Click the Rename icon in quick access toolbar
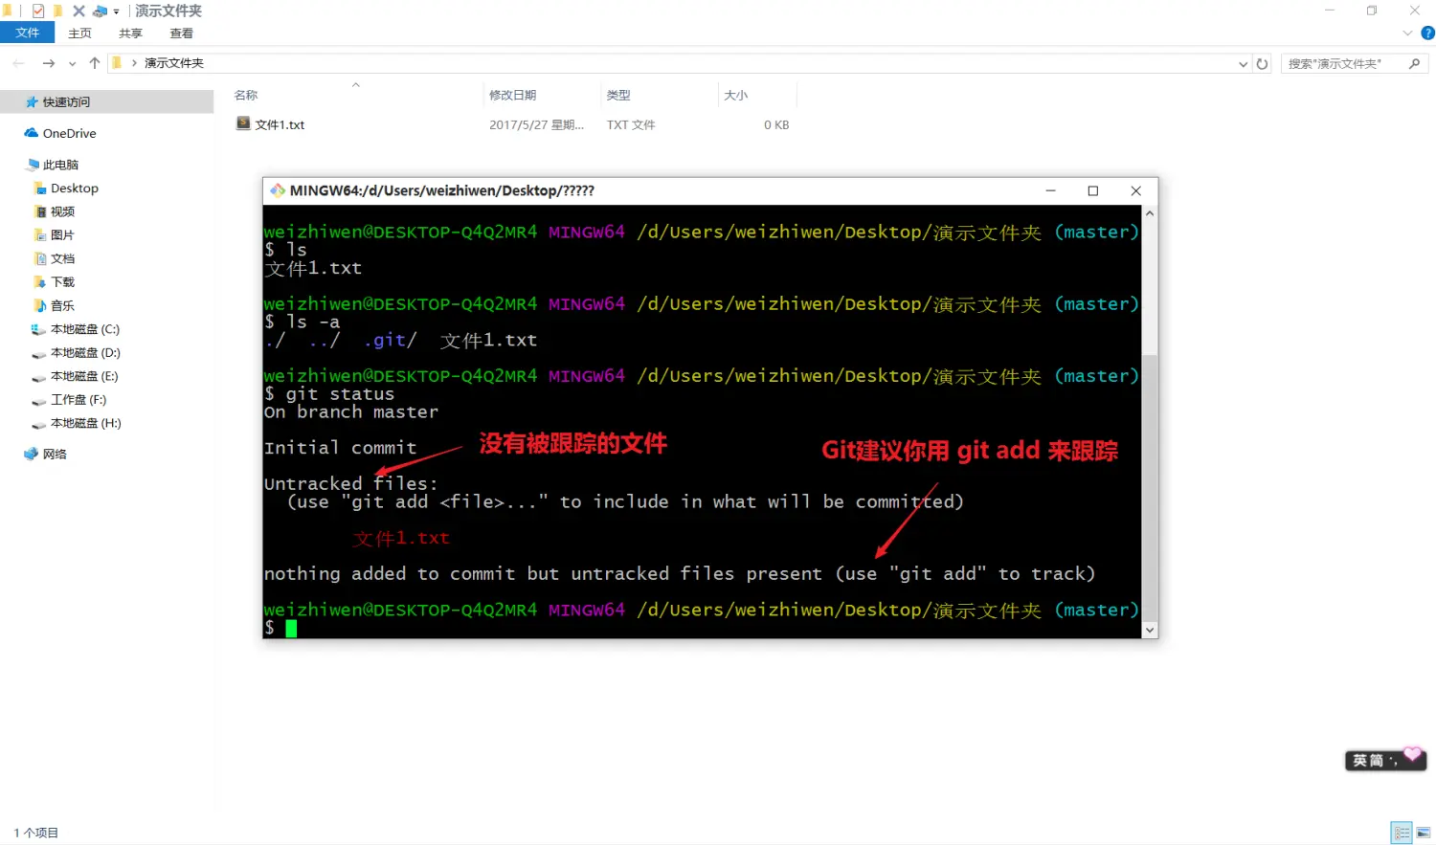The height and width of the screenshot is (845, 1436). [x=100, y=11]
